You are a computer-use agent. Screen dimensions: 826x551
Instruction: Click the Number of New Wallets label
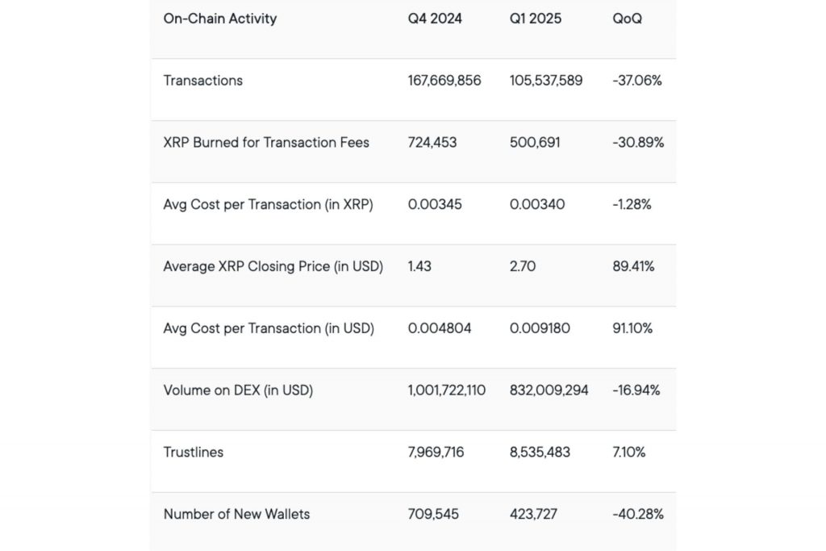[x=236, y=514]
